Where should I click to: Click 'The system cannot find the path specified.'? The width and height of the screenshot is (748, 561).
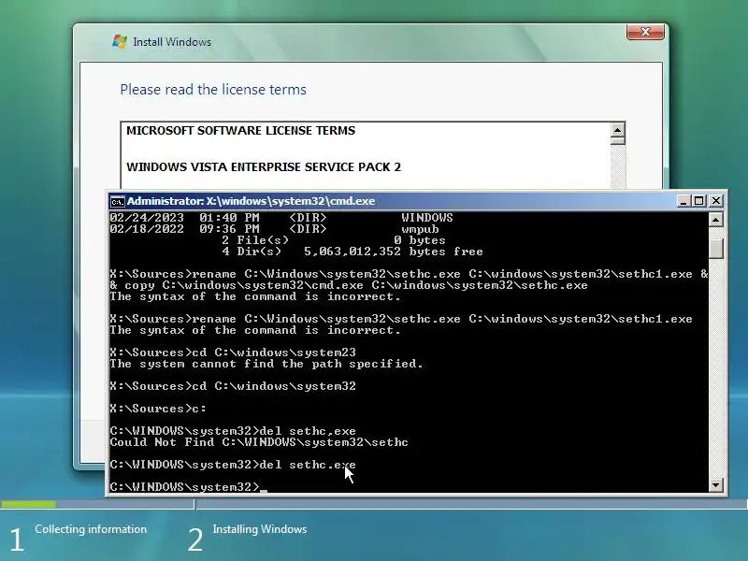tap(266, 364)
